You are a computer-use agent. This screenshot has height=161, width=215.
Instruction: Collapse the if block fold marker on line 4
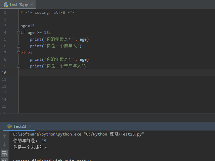[x=19, y=33]
